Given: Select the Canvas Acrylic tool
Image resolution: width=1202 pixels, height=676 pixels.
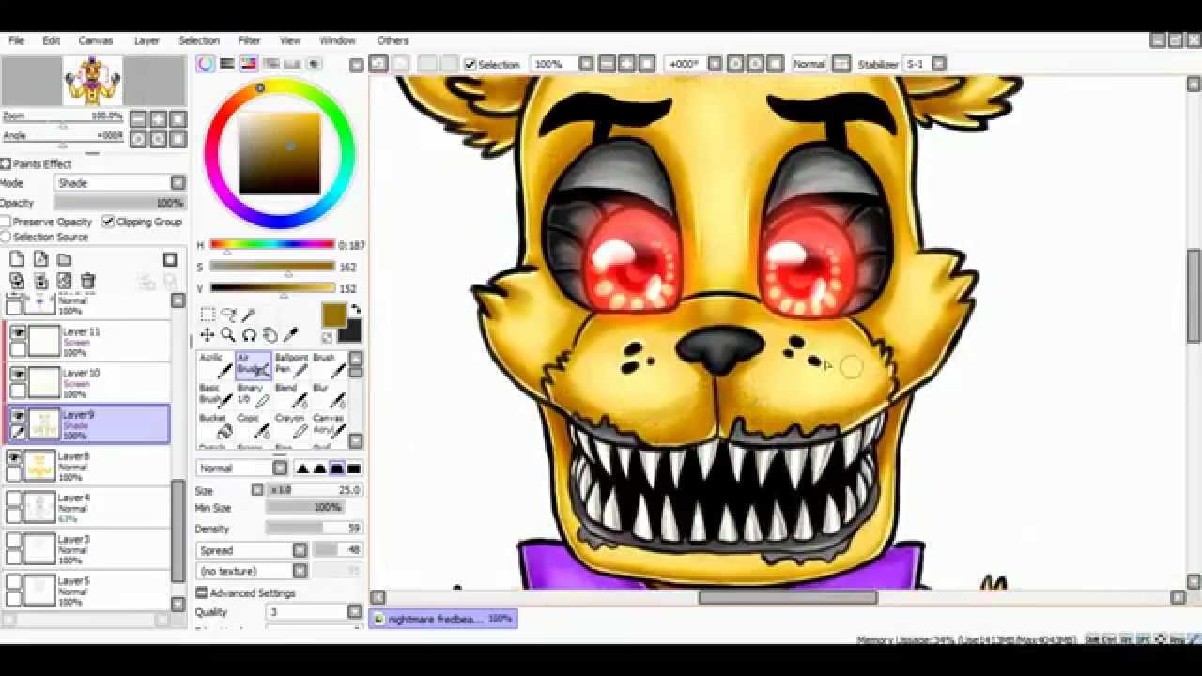Looking at the screenshot, I should [x=328, y=424].
